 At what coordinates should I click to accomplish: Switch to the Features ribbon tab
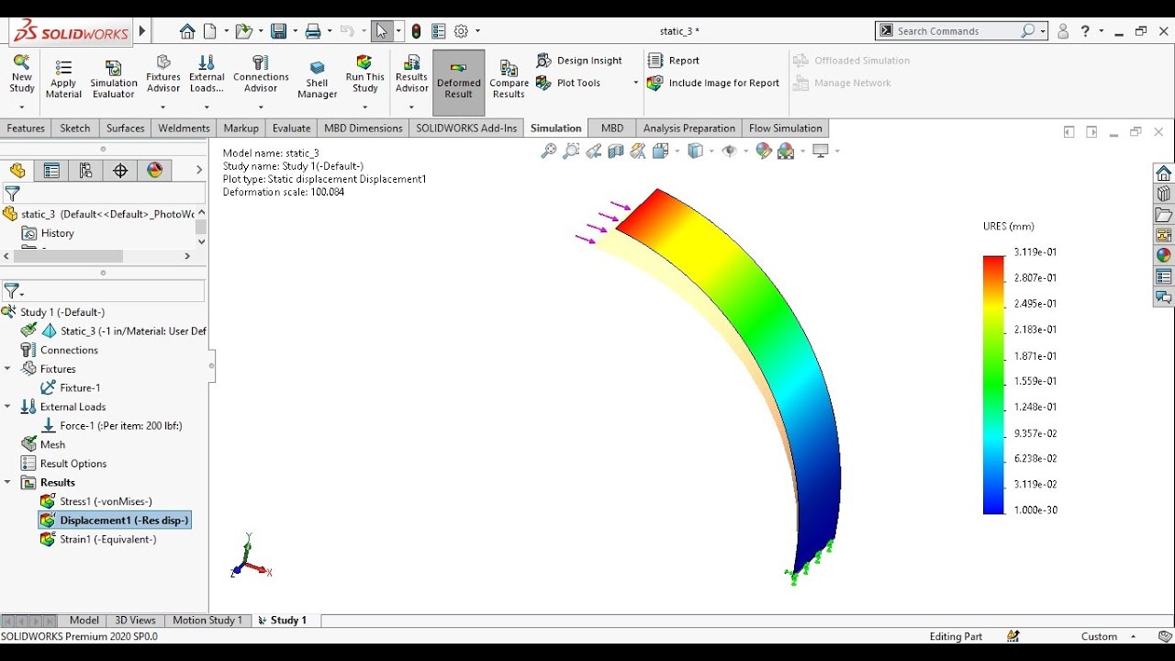click(x=26, y=129)
